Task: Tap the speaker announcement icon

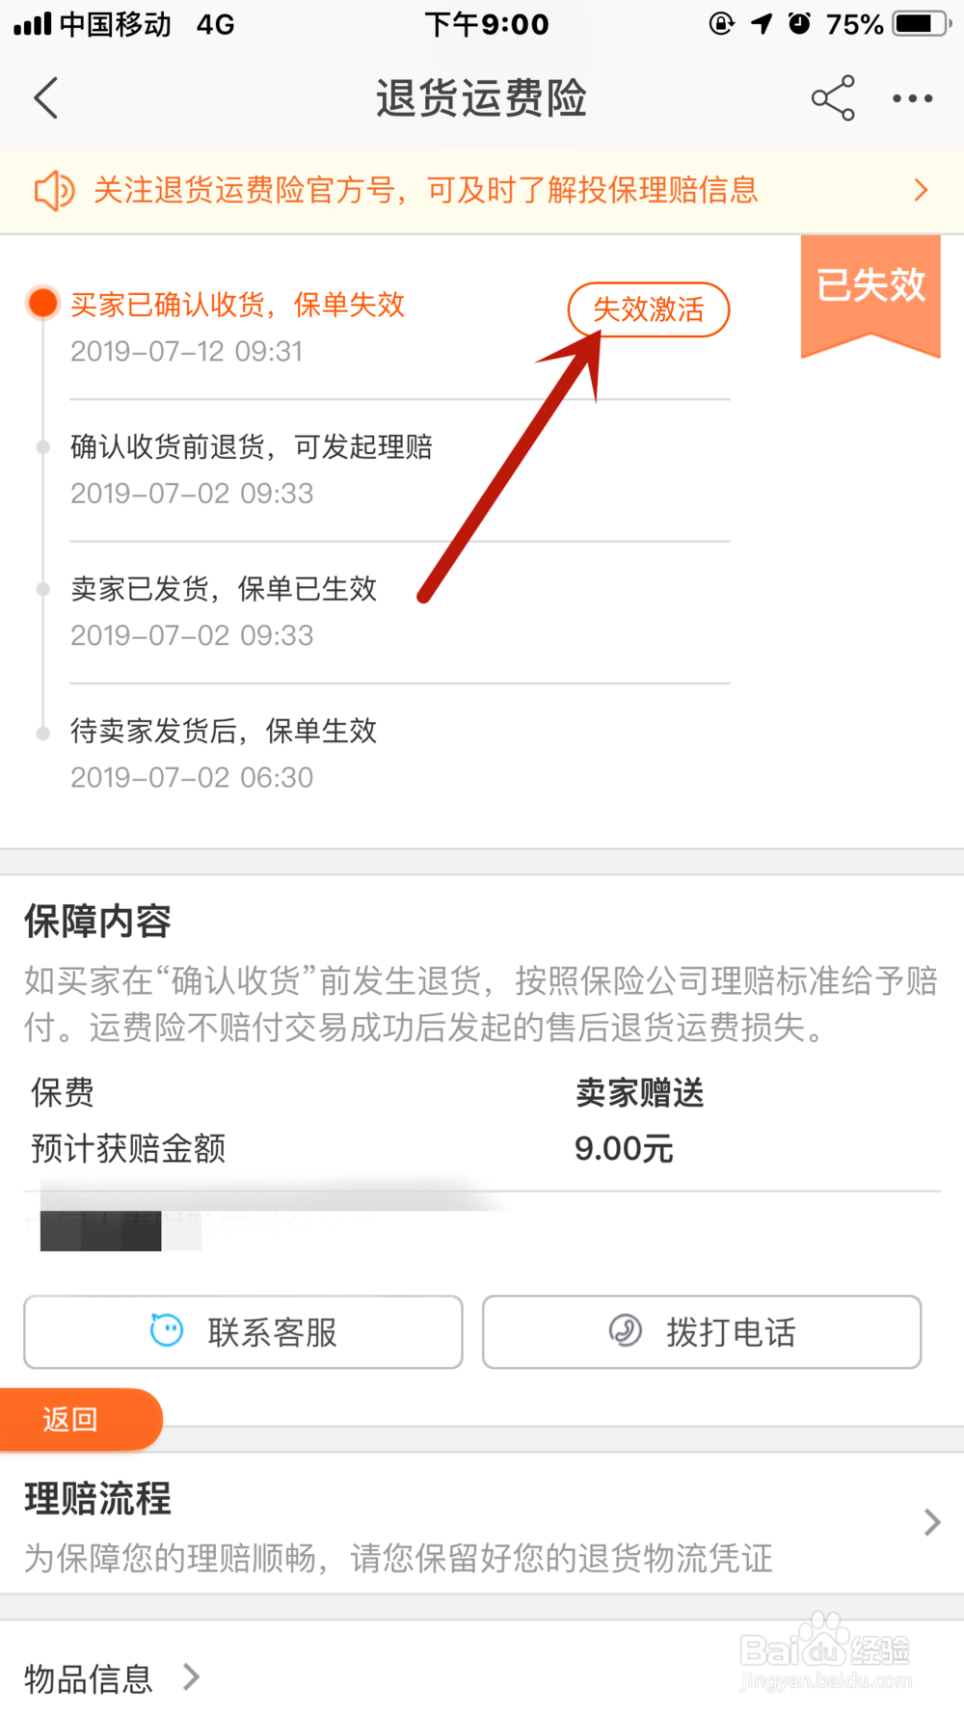Action: (54, 191)
